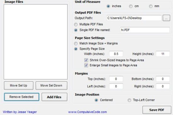Click Move Sel Down button
Screen dimensions: 173x115
pos(51,85)
